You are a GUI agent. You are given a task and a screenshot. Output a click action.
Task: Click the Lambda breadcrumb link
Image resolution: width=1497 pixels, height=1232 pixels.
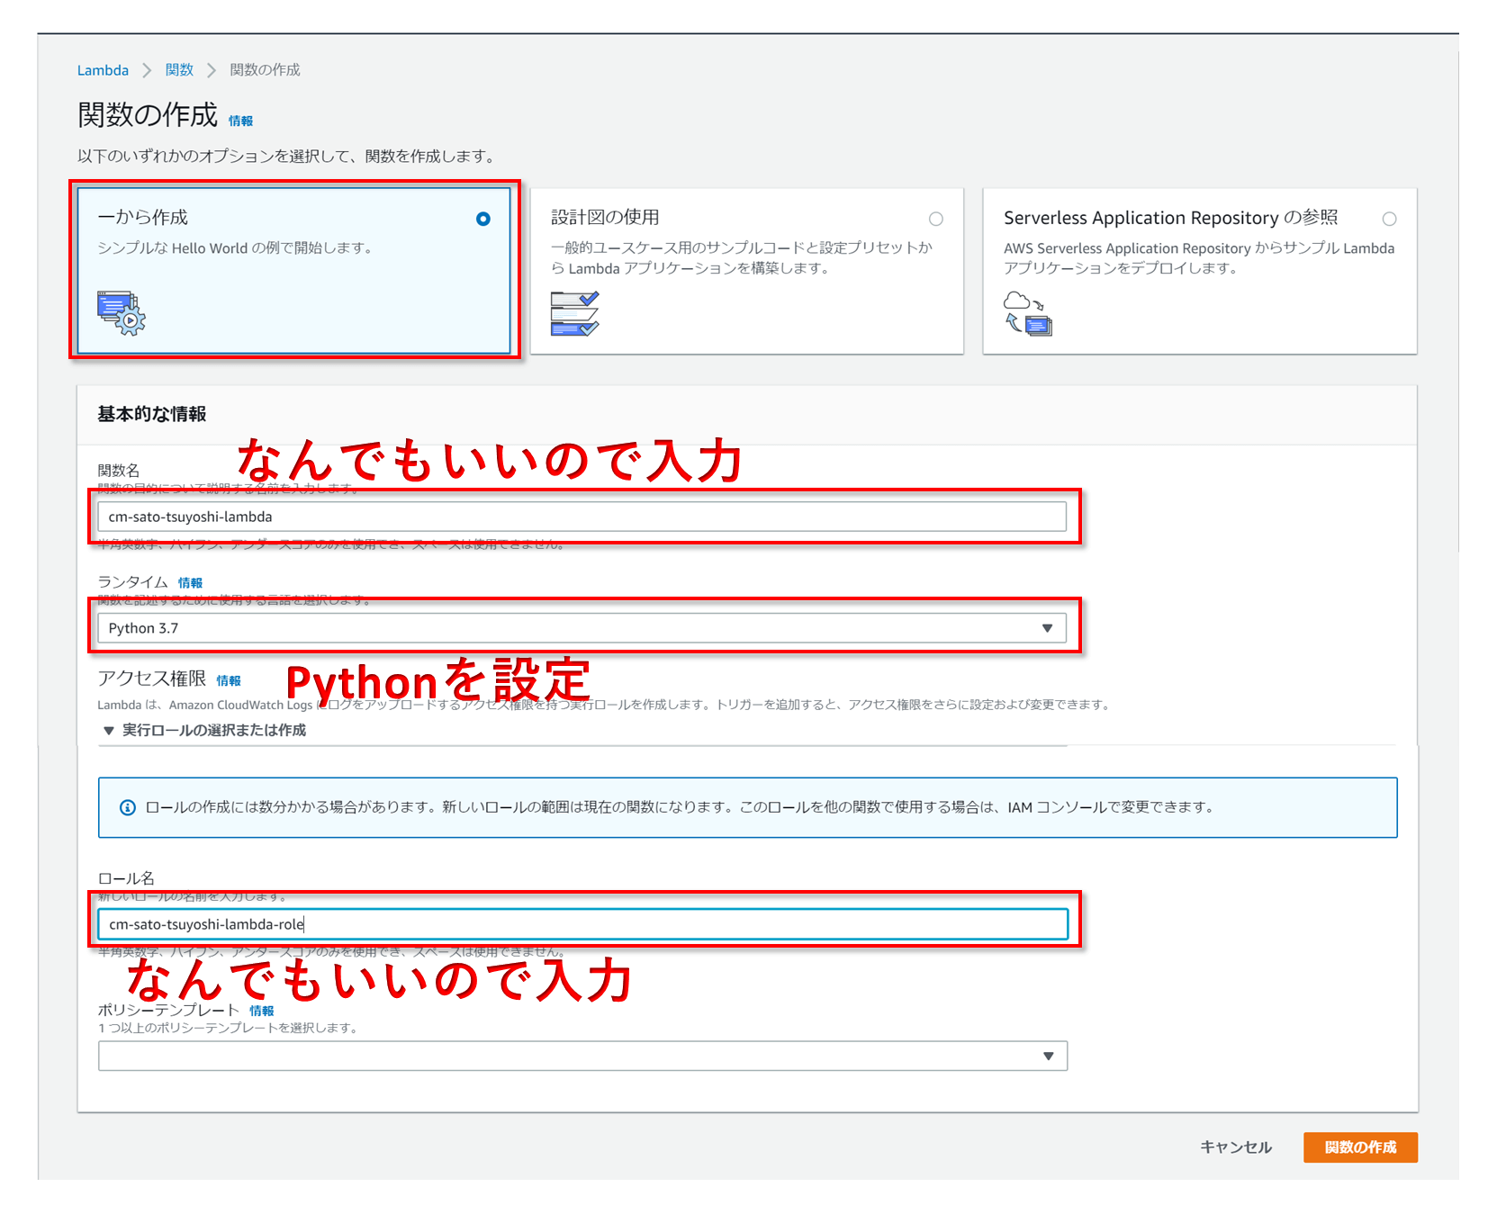[102, 69]
